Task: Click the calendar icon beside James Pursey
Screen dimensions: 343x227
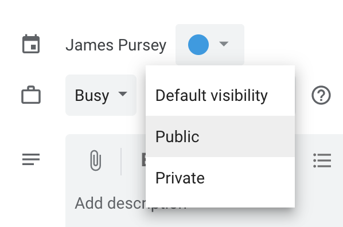Action: click(31, 44)
